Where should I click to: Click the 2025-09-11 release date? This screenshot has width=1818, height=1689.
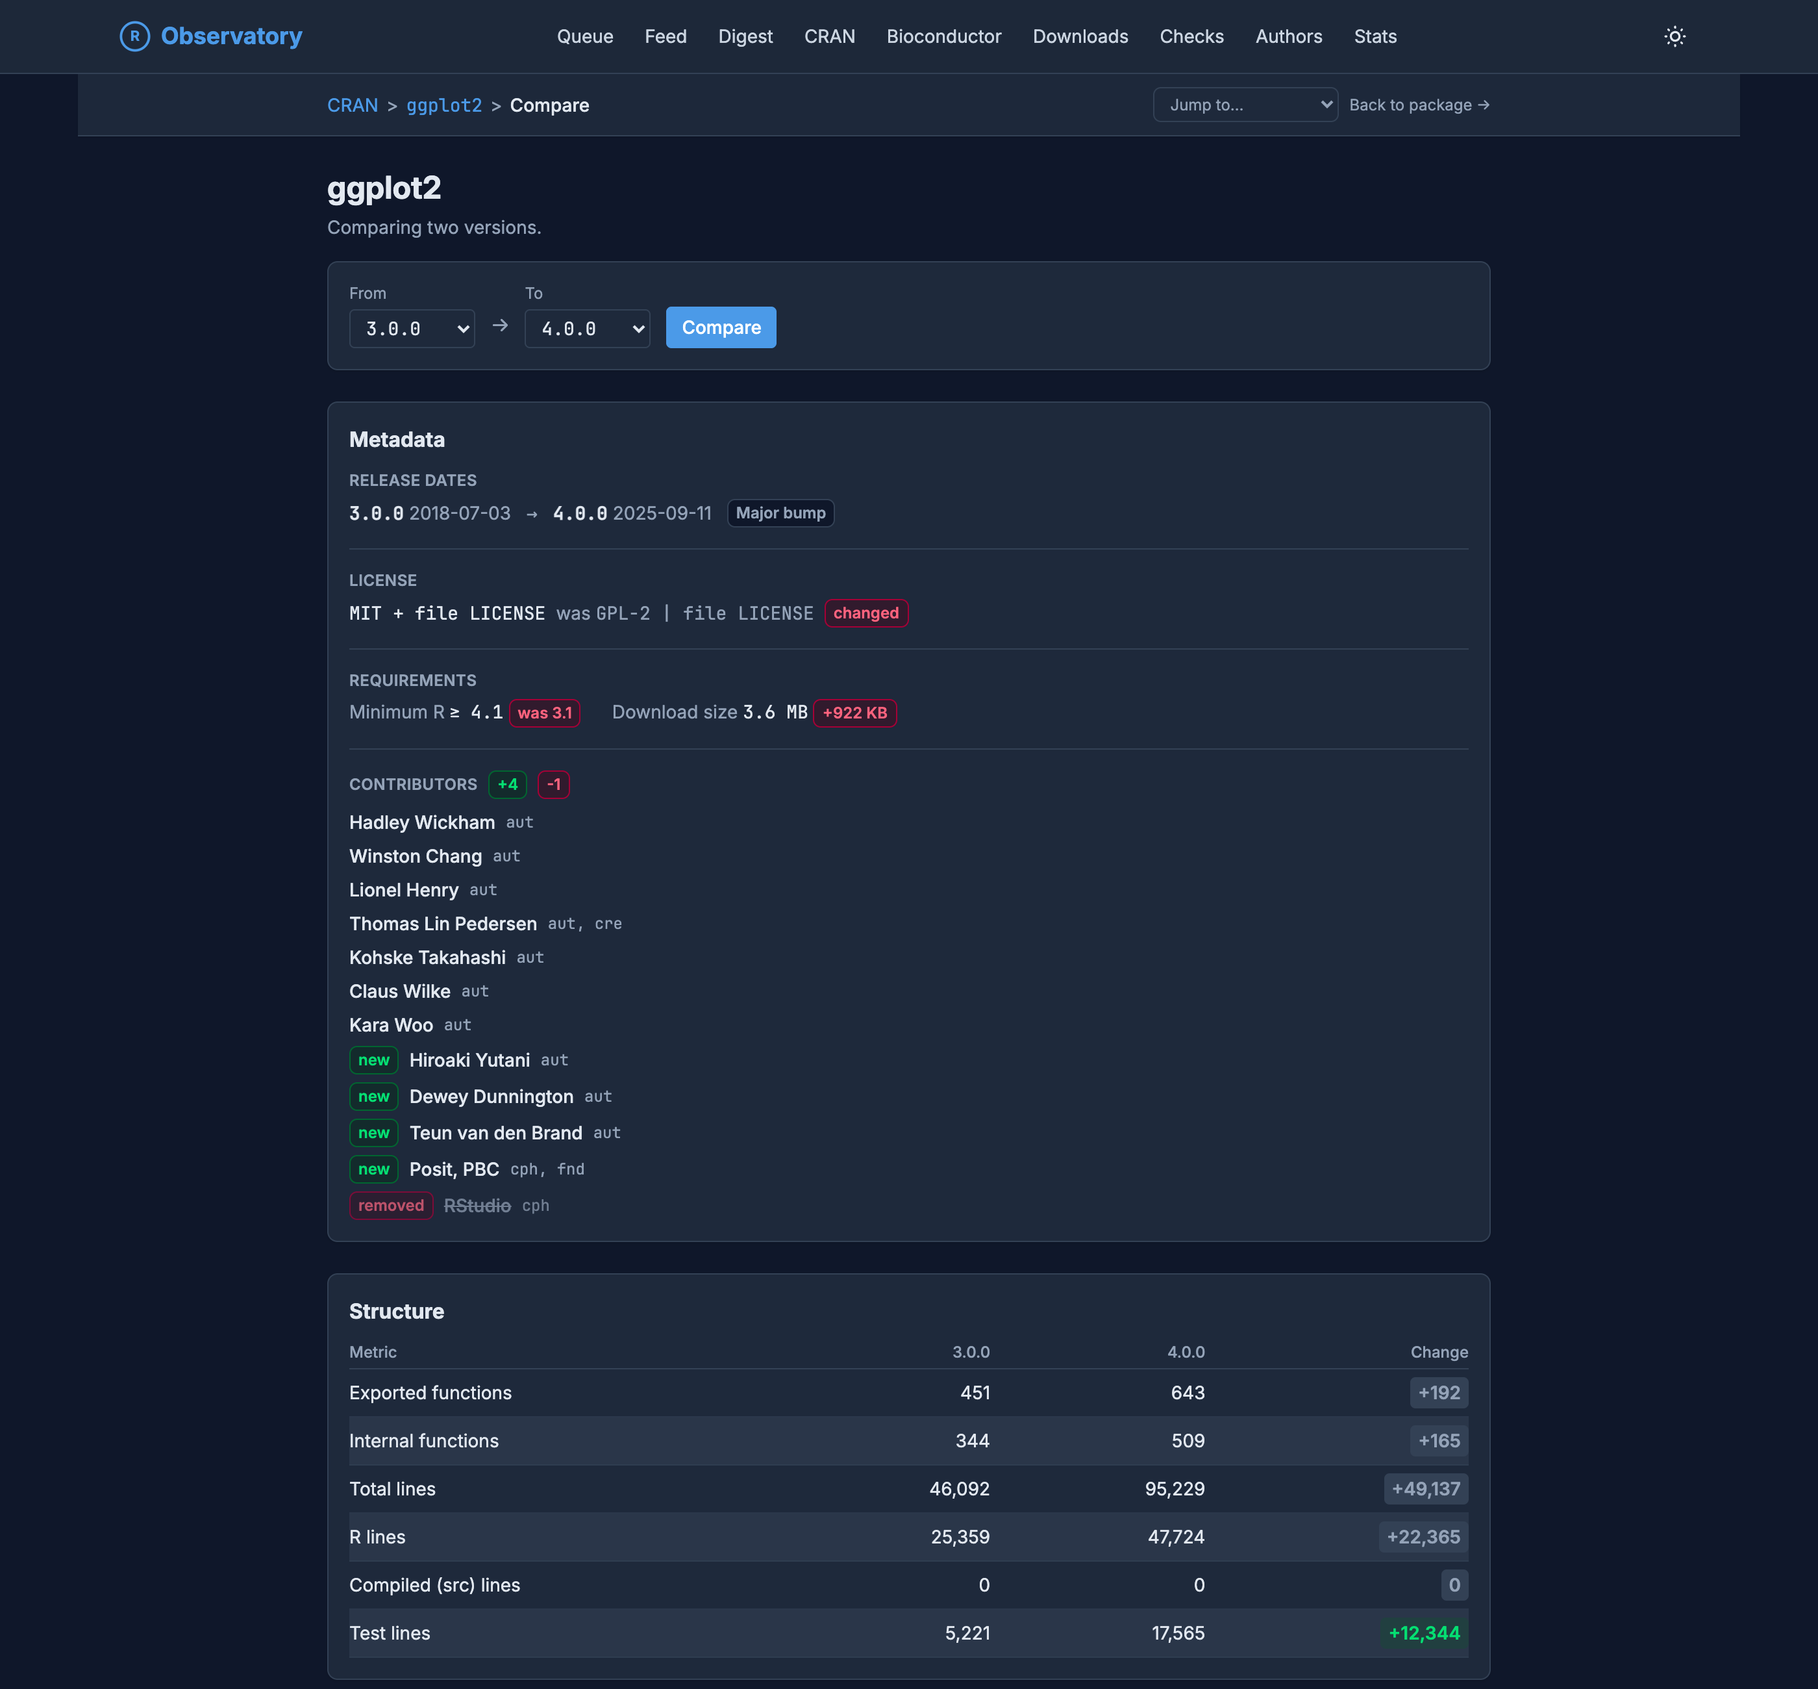(662, 514)
